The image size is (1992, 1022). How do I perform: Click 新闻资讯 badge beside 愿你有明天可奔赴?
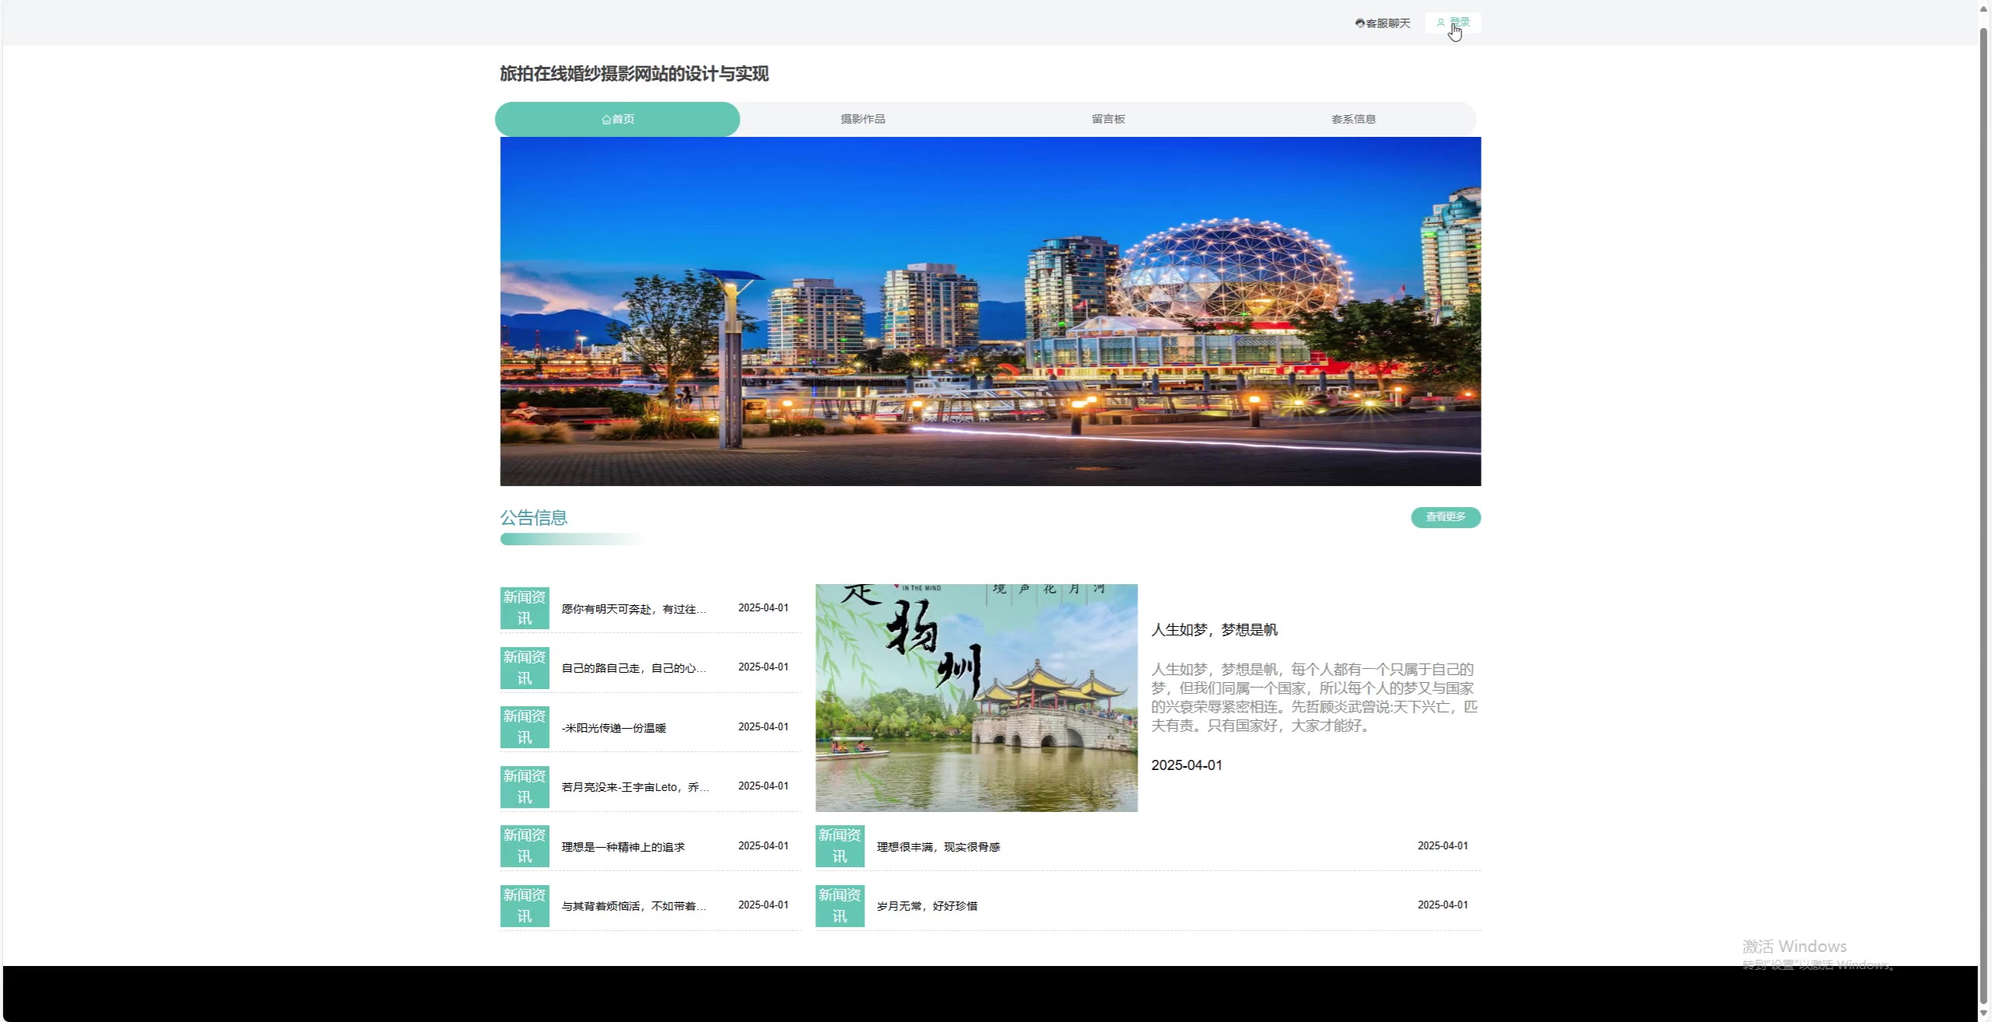pos(524,608)
